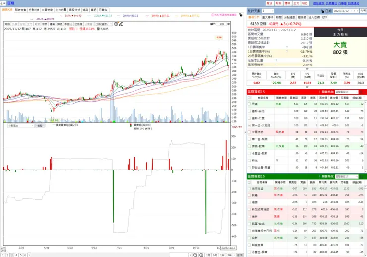This screenshot has height=257, width=367.
Task: Zoom in the chart with plus magnifier
Action: tap(201, 255)
